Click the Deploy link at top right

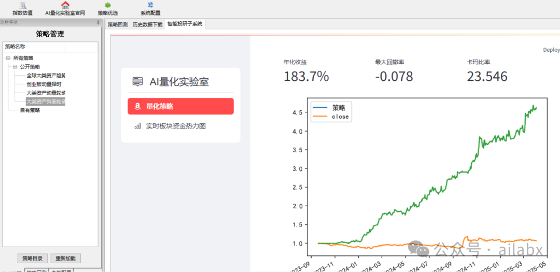pyautogui.click(x=551, y=50)
